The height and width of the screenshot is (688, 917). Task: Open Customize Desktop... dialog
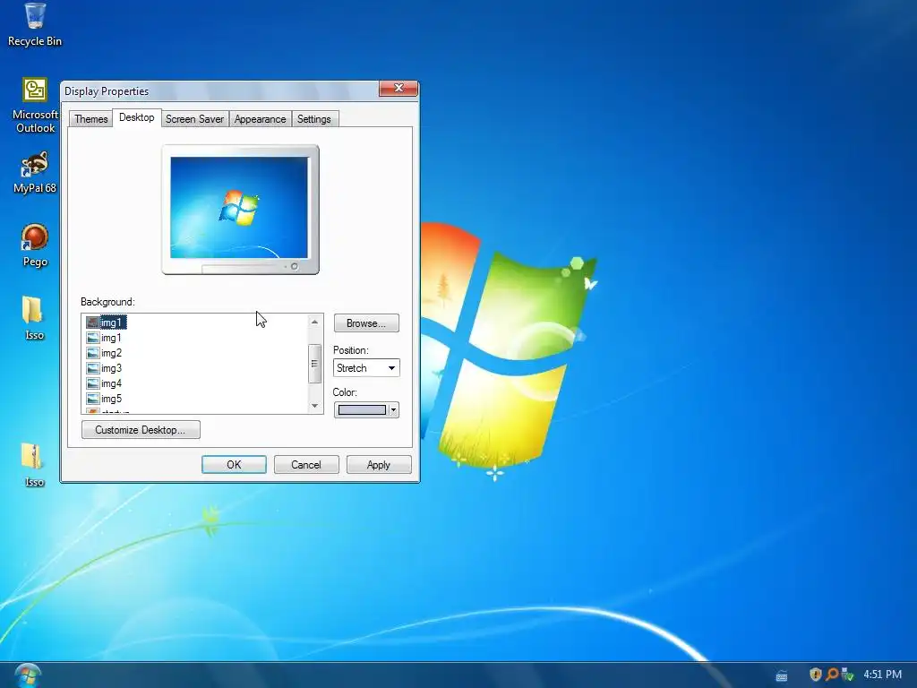pyautogui.click(x=141, y=429)
